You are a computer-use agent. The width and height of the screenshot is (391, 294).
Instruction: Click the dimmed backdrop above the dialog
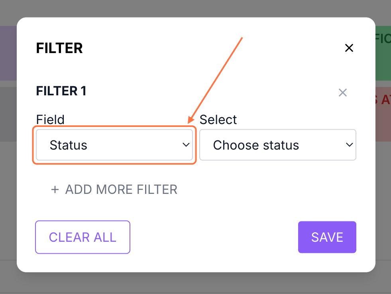195,8
